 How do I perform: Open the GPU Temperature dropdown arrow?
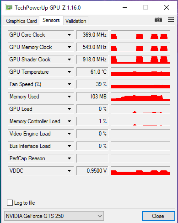(x=69, y=72)
